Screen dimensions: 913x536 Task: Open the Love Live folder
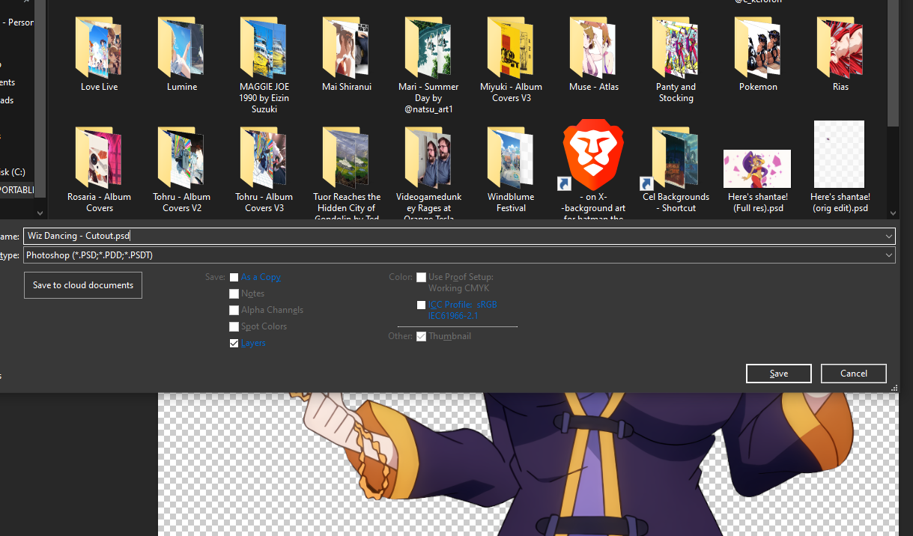[x=99, y=48]
